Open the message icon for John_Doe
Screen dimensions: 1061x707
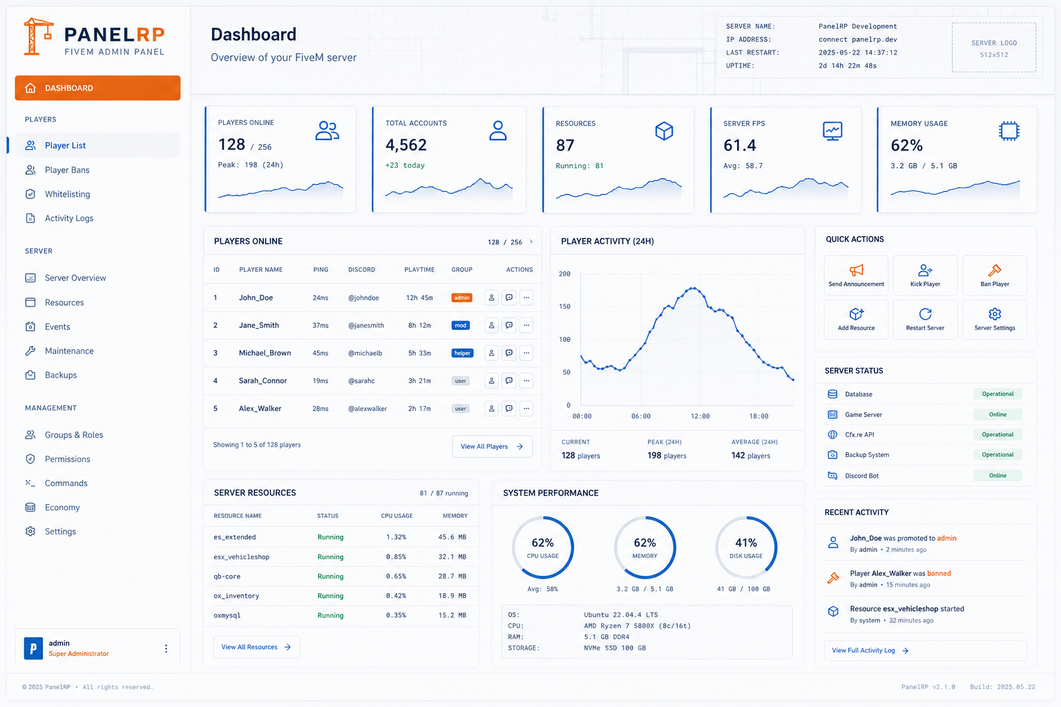[x=509, y=298]
